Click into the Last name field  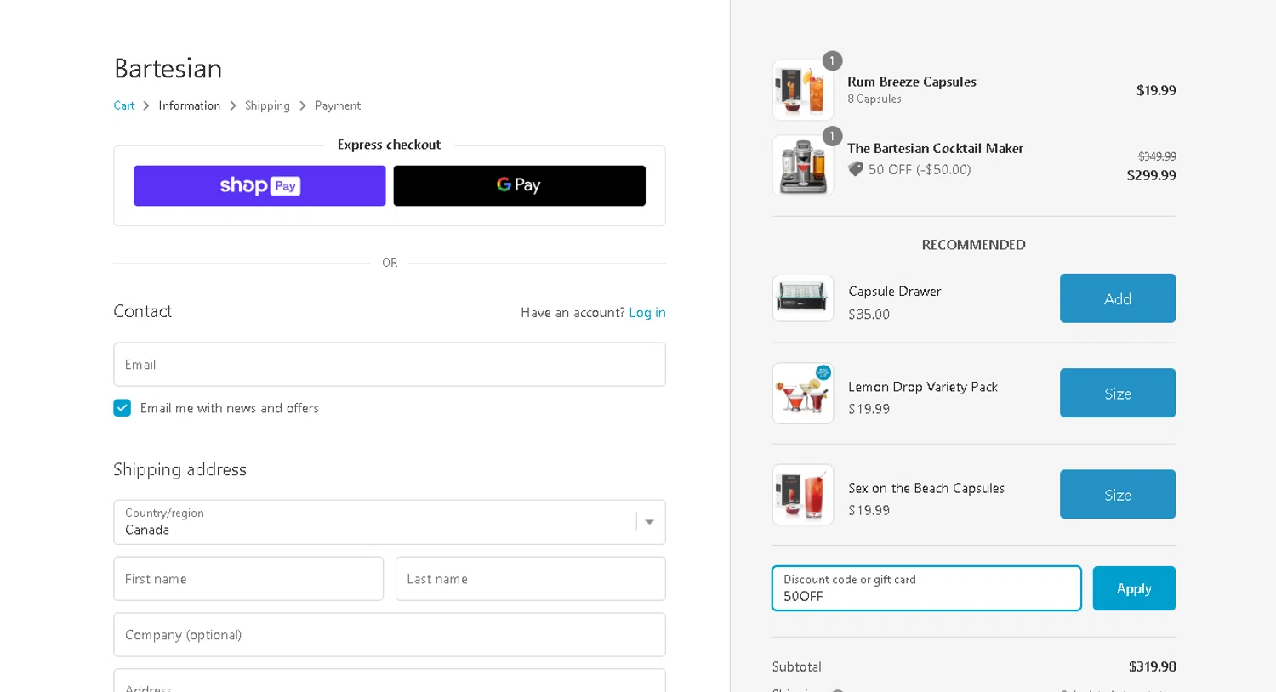531,579
